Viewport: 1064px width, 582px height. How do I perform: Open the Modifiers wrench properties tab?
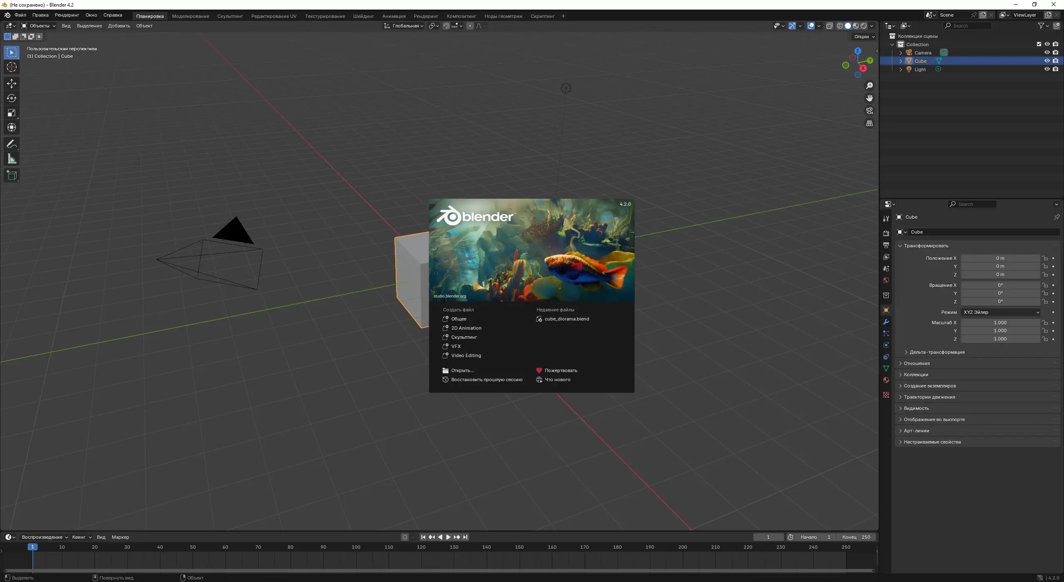click(886, 322)
